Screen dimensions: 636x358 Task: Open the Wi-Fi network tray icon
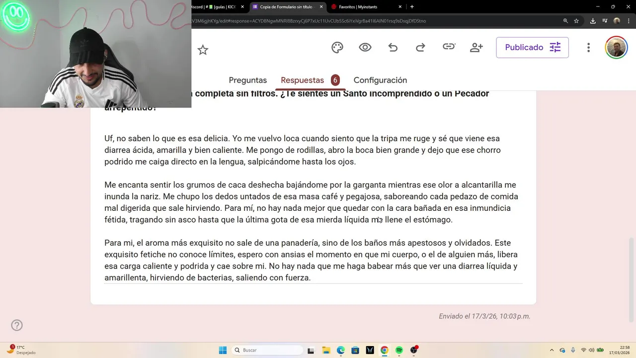[x=583, y=350]
